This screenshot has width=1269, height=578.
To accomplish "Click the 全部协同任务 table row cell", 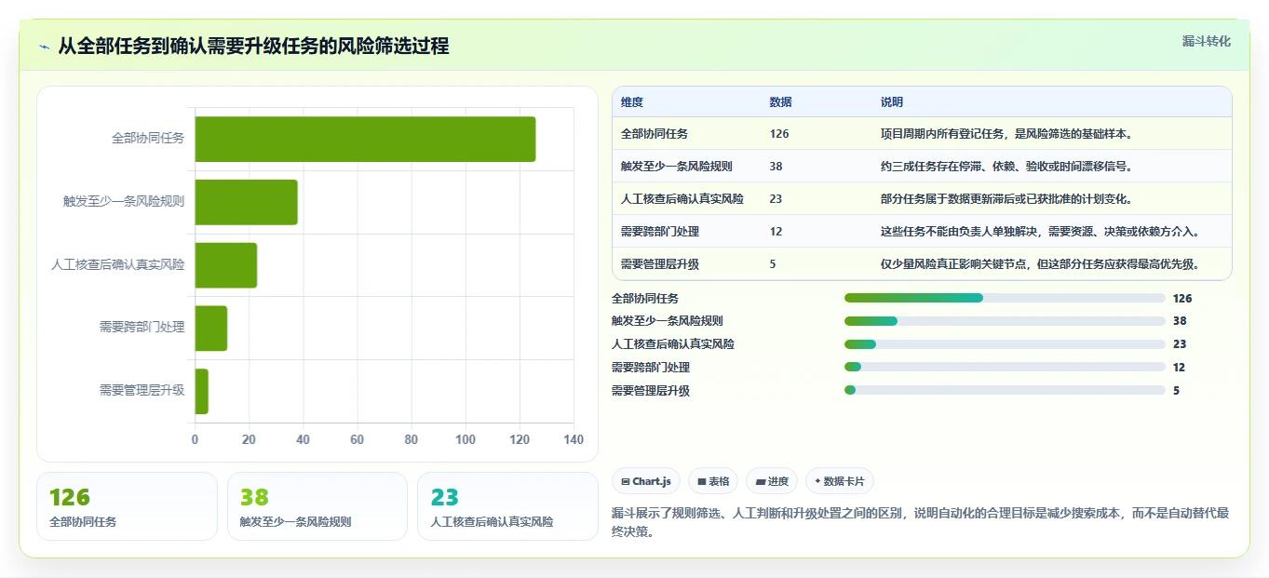I will (x=655, y=134).
